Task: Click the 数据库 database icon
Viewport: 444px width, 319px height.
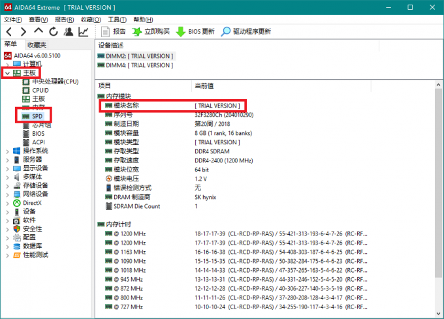Action: click(17, 247)
